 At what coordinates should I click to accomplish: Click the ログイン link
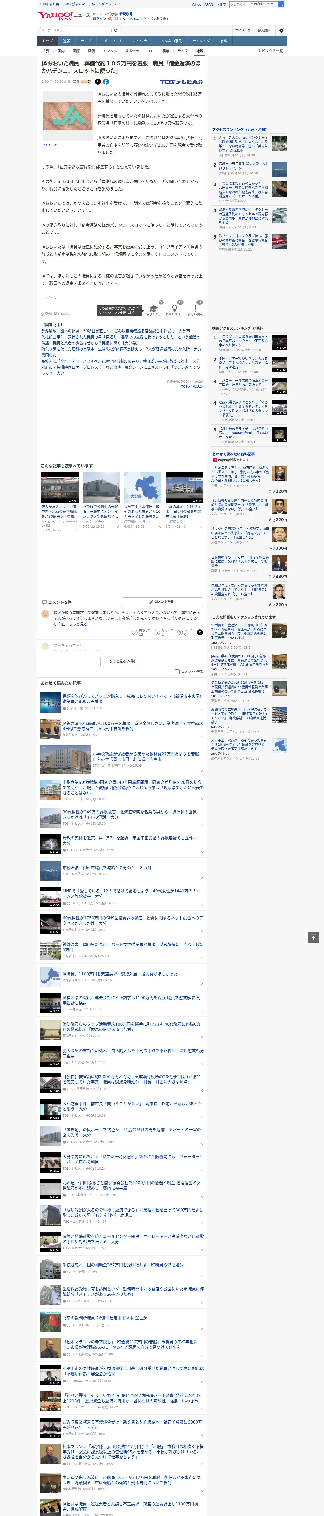point(99,19)
